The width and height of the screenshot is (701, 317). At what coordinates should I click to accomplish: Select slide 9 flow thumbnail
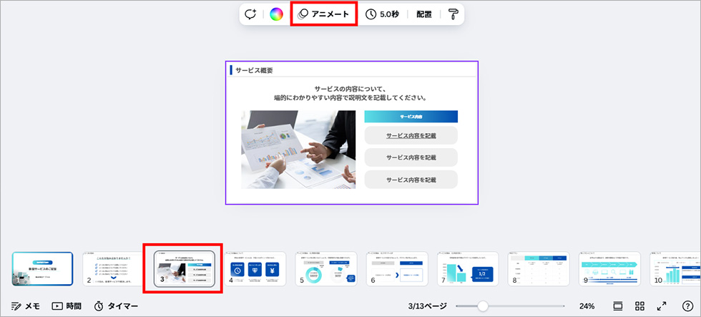point(609,269)
